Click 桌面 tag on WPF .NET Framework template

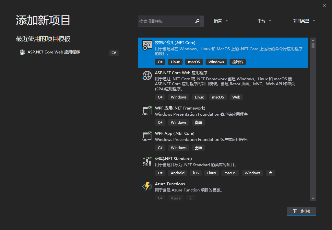(x=198, y=122)
